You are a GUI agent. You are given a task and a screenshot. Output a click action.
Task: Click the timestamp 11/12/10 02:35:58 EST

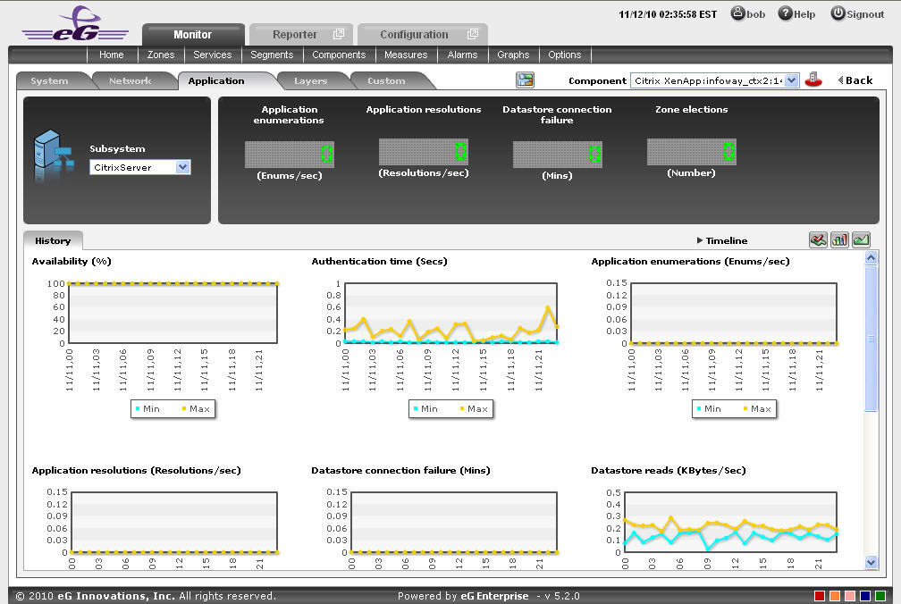(668, 14)
